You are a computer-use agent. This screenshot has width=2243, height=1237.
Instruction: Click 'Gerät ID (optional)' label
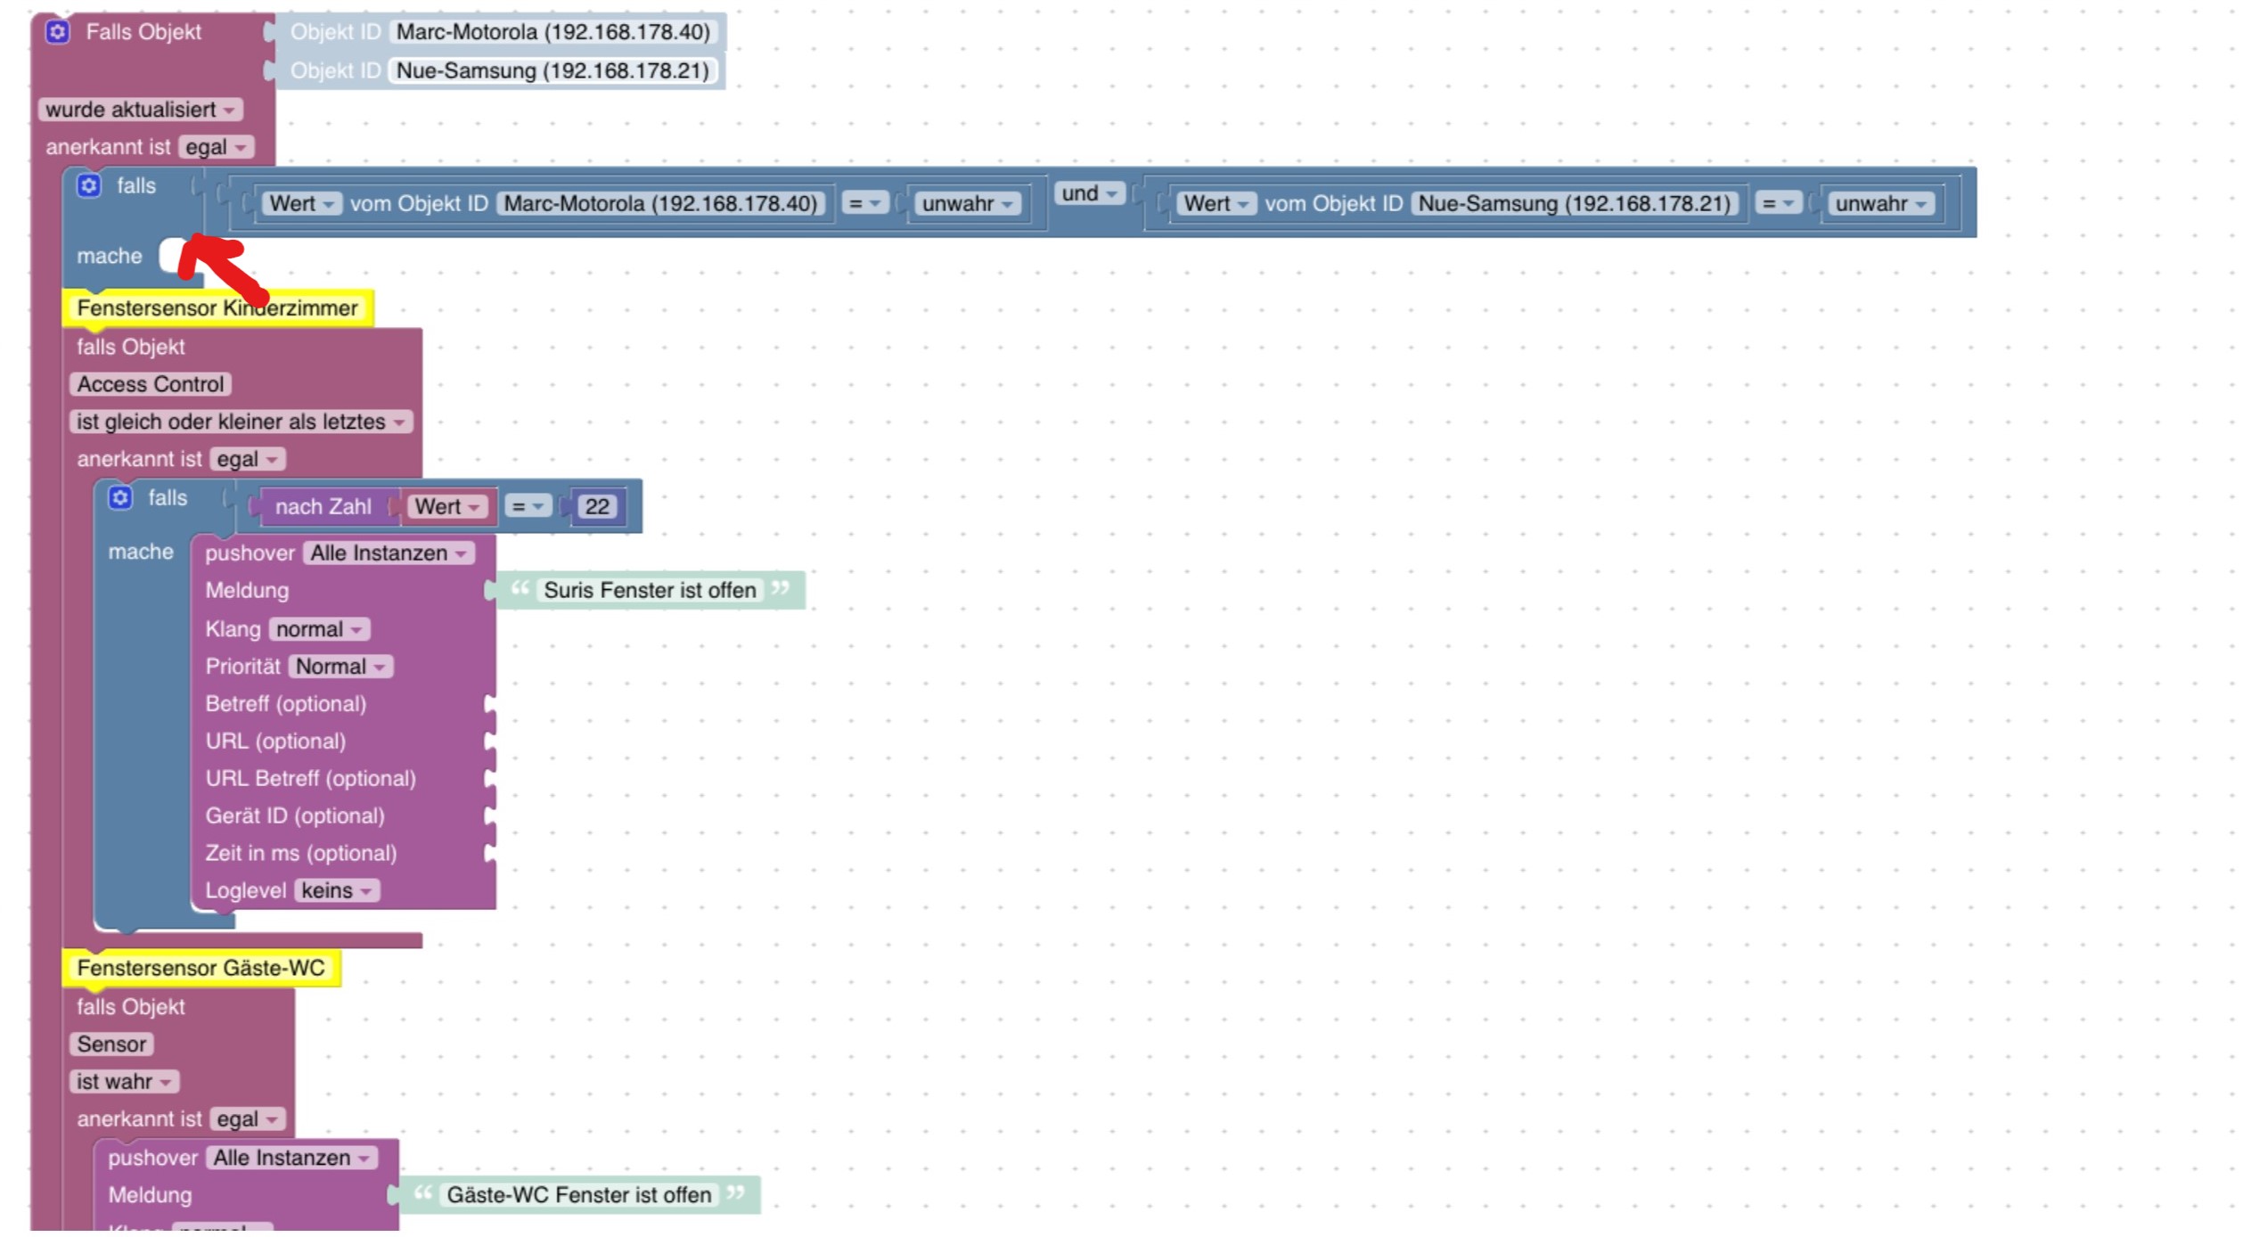pos(295,816)
